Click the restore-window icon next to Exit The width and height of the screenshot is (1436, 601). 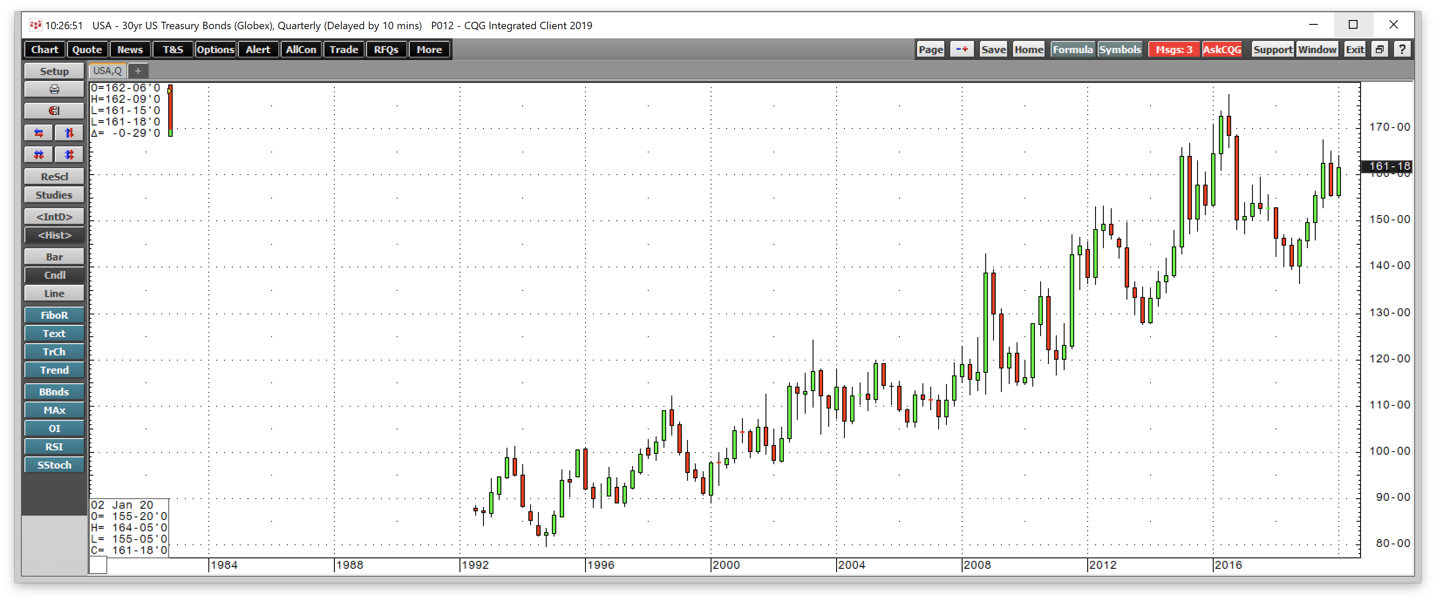[1380, 50]
